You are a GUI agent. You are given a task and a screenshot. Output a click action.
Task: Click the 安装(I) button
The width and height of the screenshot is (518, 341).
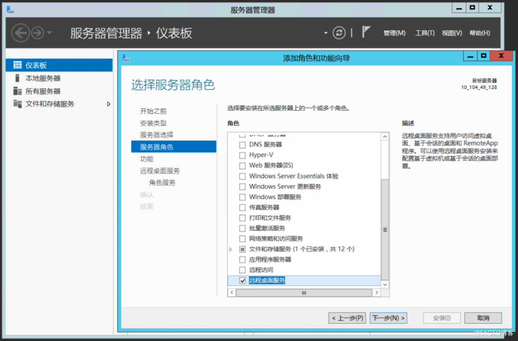[442, 318]
